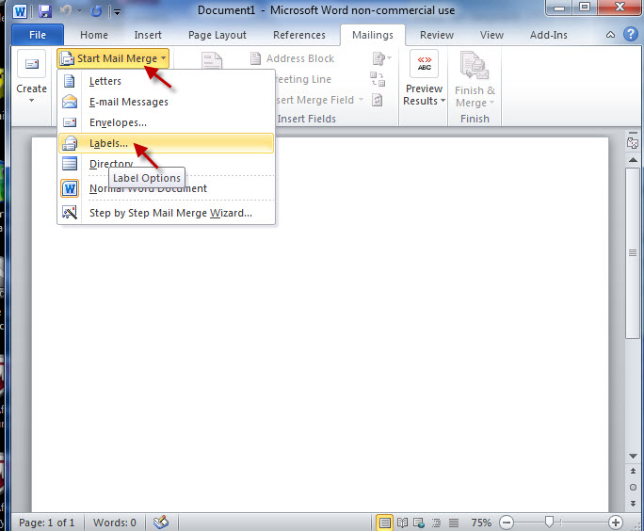Click the zoom slider handle
Viewport: 644px width, 531px height.
pos(549,522)
